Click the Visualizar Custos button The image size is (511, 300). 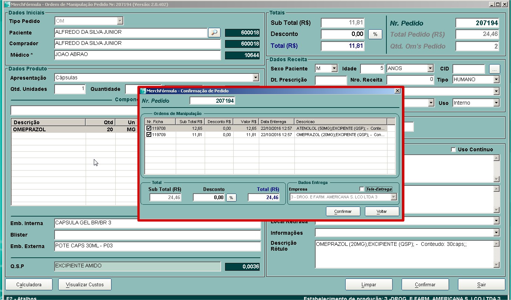pos(85,285)
